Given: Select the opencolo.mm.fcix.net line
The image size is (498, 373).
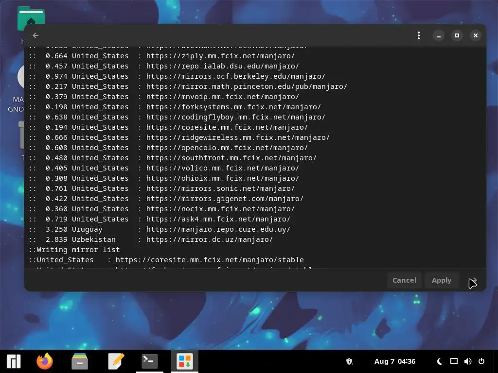Looking at the screenshot, I should (168, 148).
